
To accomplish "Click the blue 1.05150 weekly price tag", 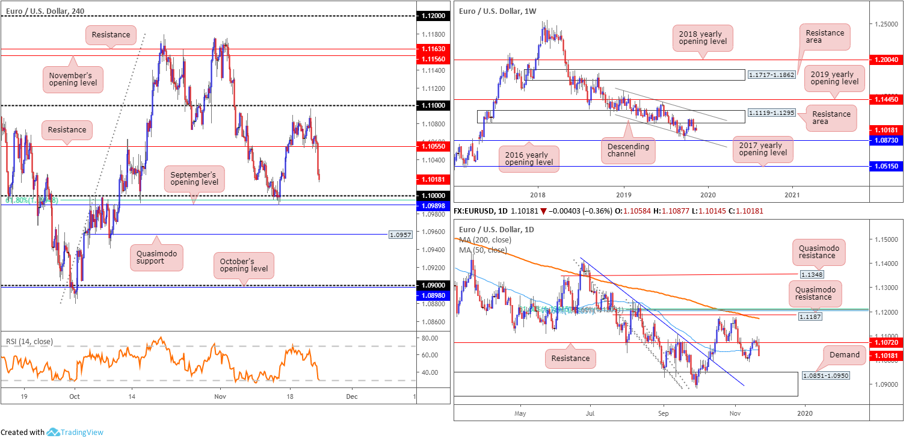I will pyautogui.click(x=887, y=165).
